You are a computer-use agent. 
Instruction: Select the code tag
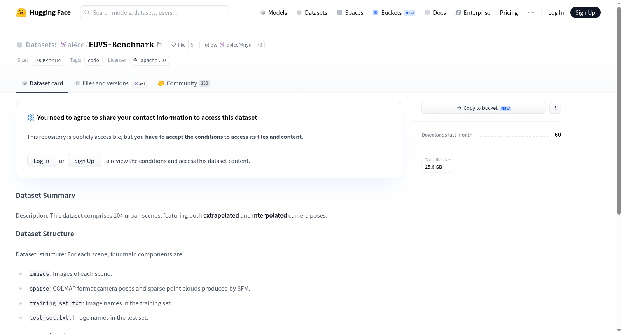[93, 60]
